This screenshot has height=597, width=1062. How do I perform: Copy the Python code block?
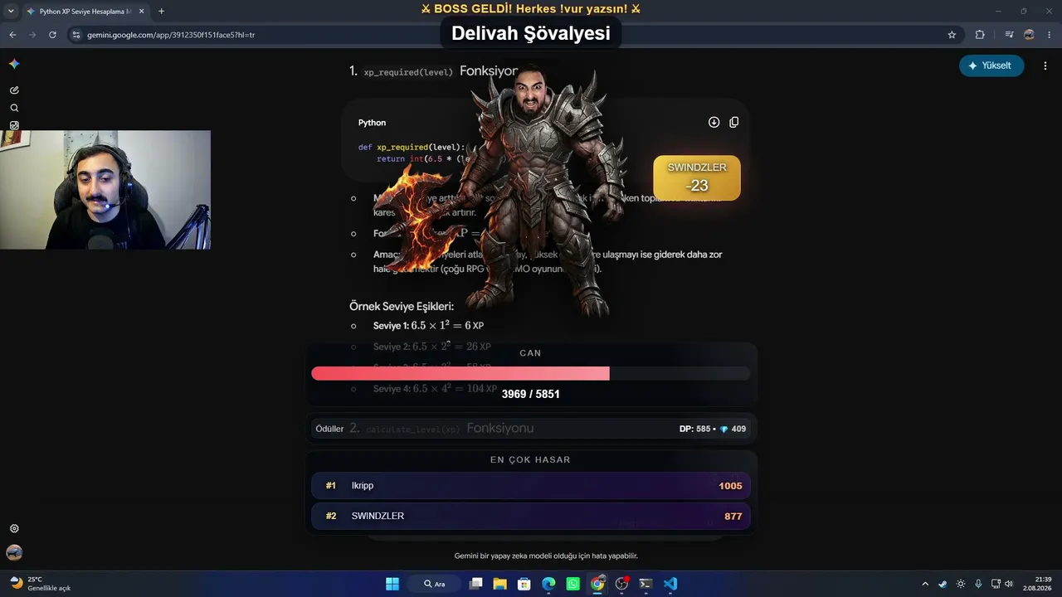733,122
